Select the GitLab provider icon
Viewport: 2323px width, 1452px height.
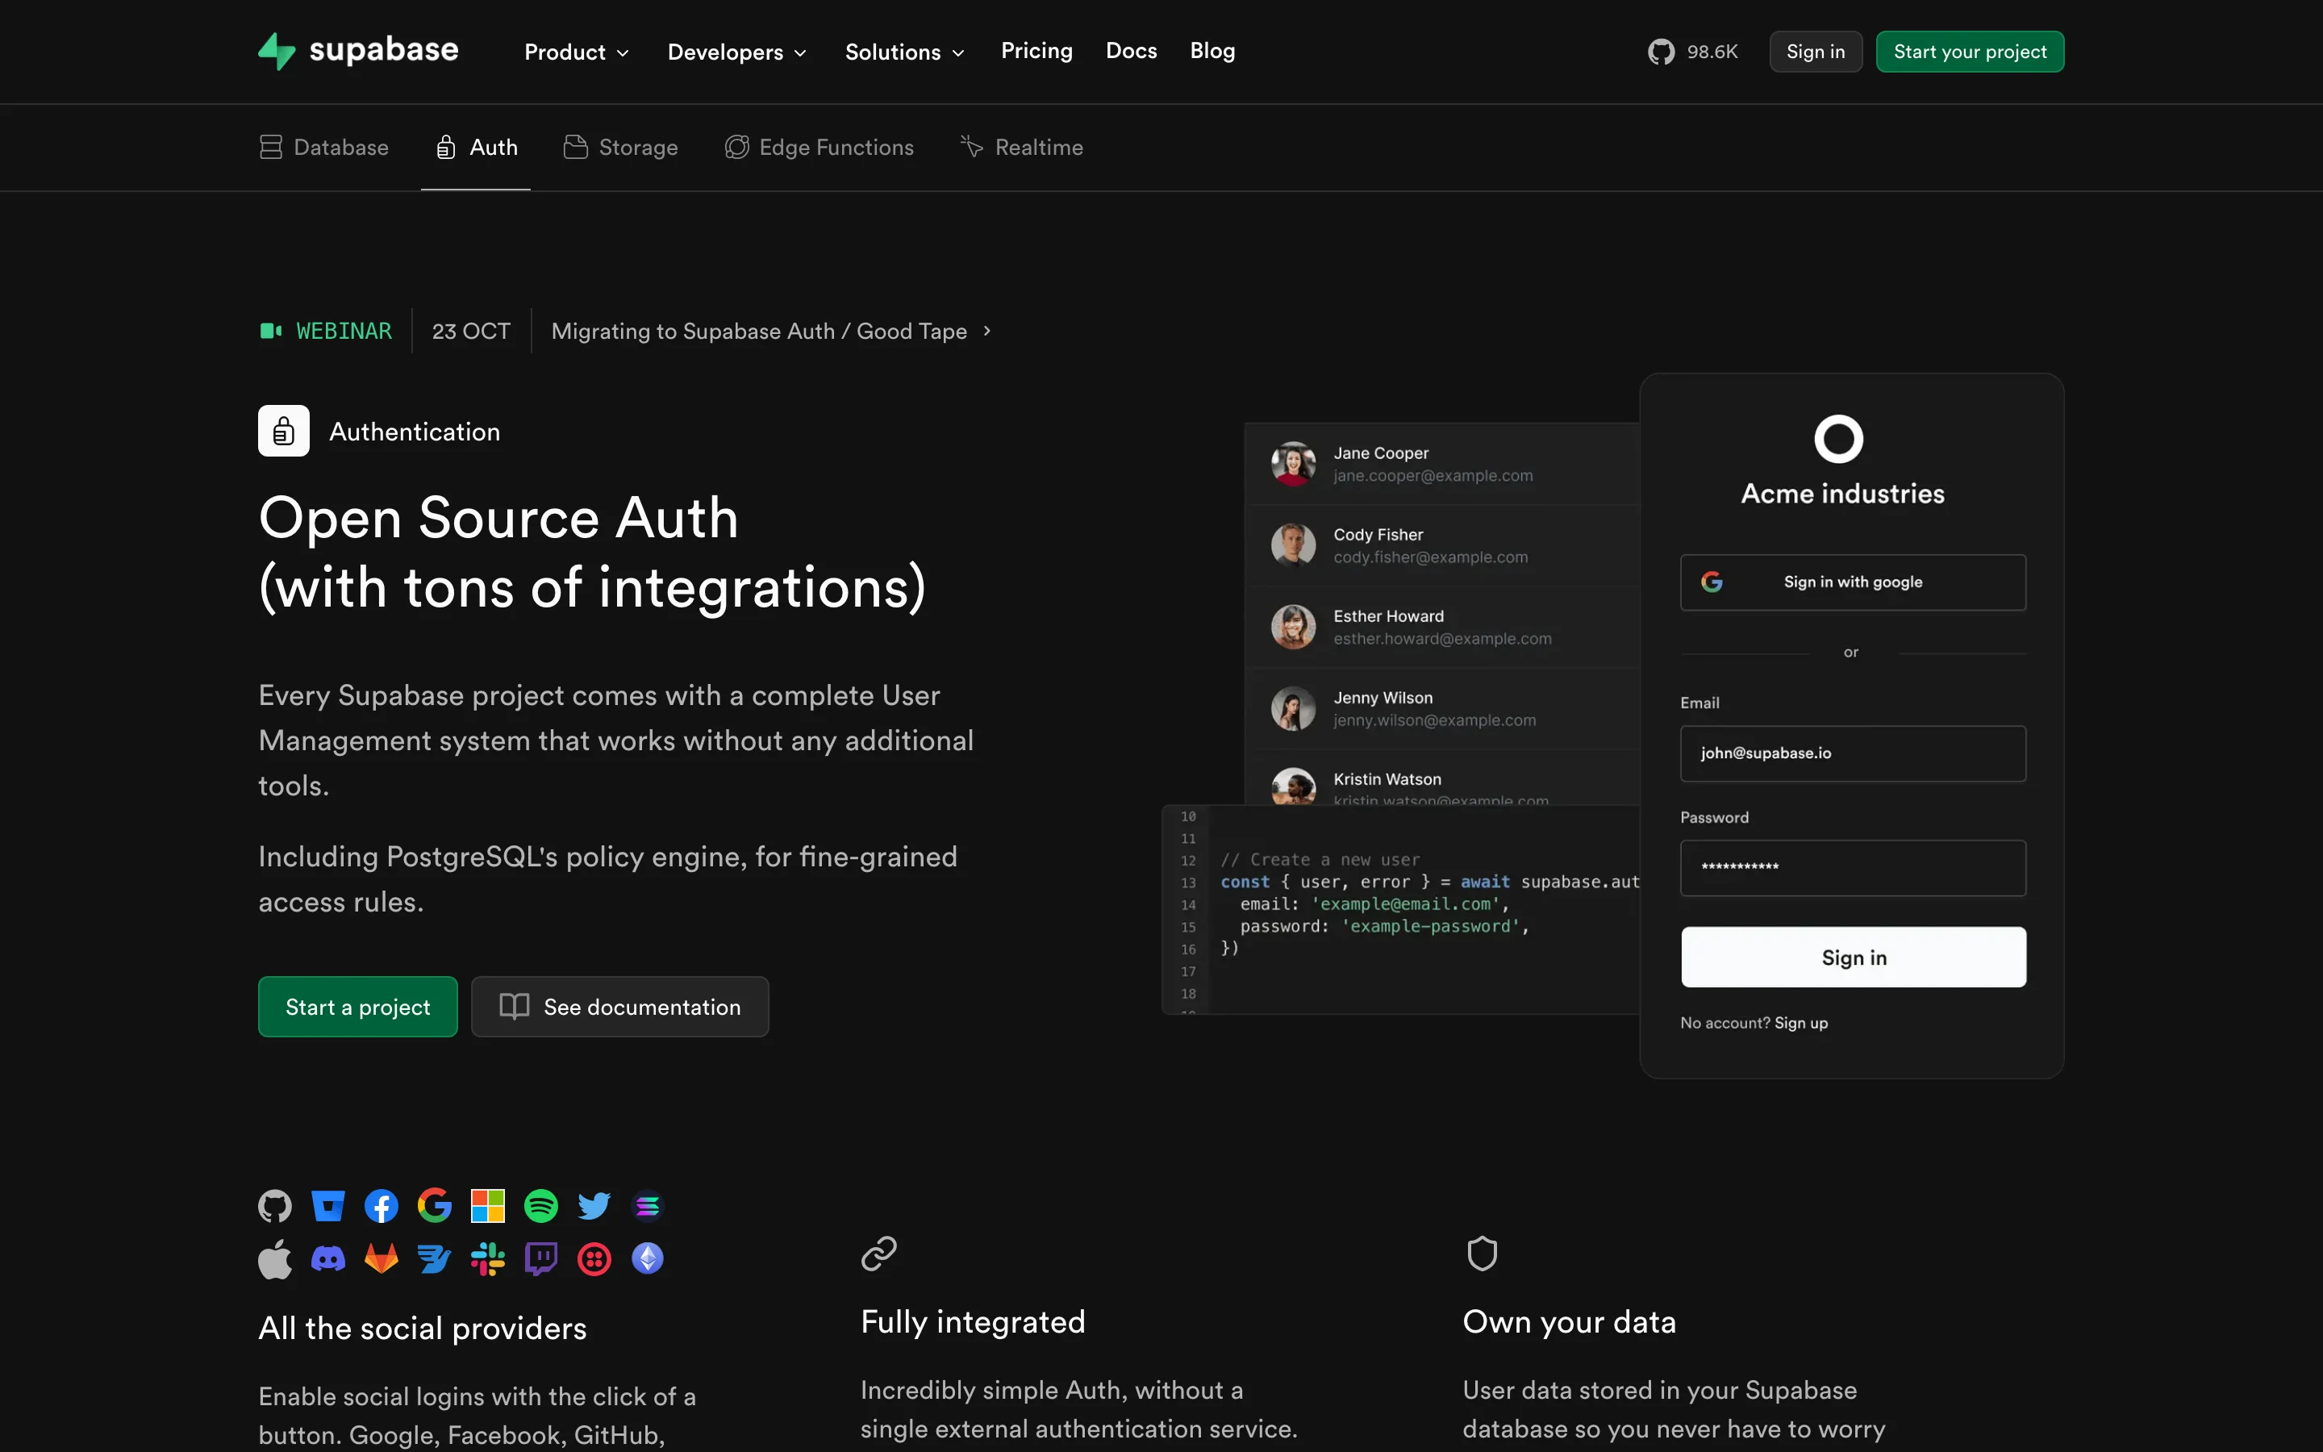click(x=381, y=1258)
